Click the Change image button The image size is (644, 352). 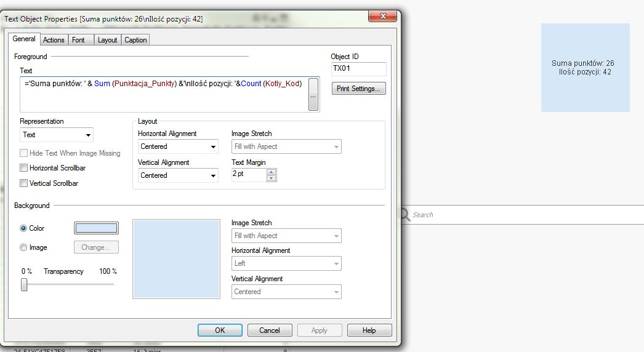[x=96, y=247]
